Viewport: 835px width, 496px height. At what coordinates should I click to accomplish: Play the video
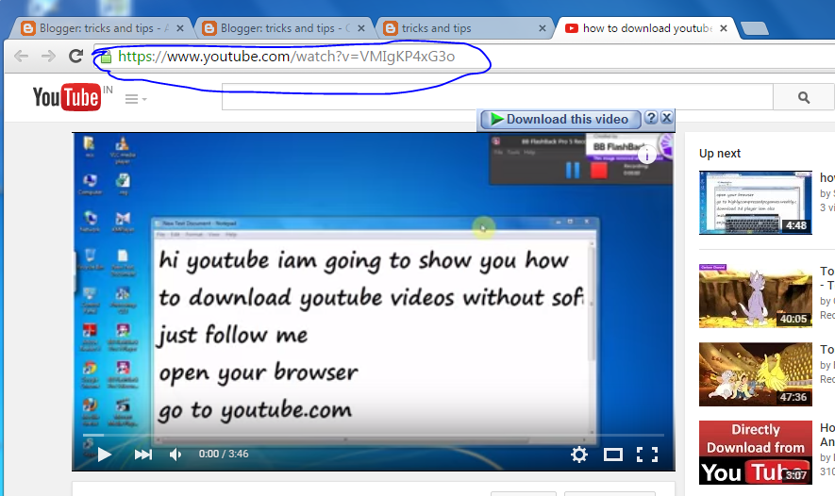tap(105, 455)
